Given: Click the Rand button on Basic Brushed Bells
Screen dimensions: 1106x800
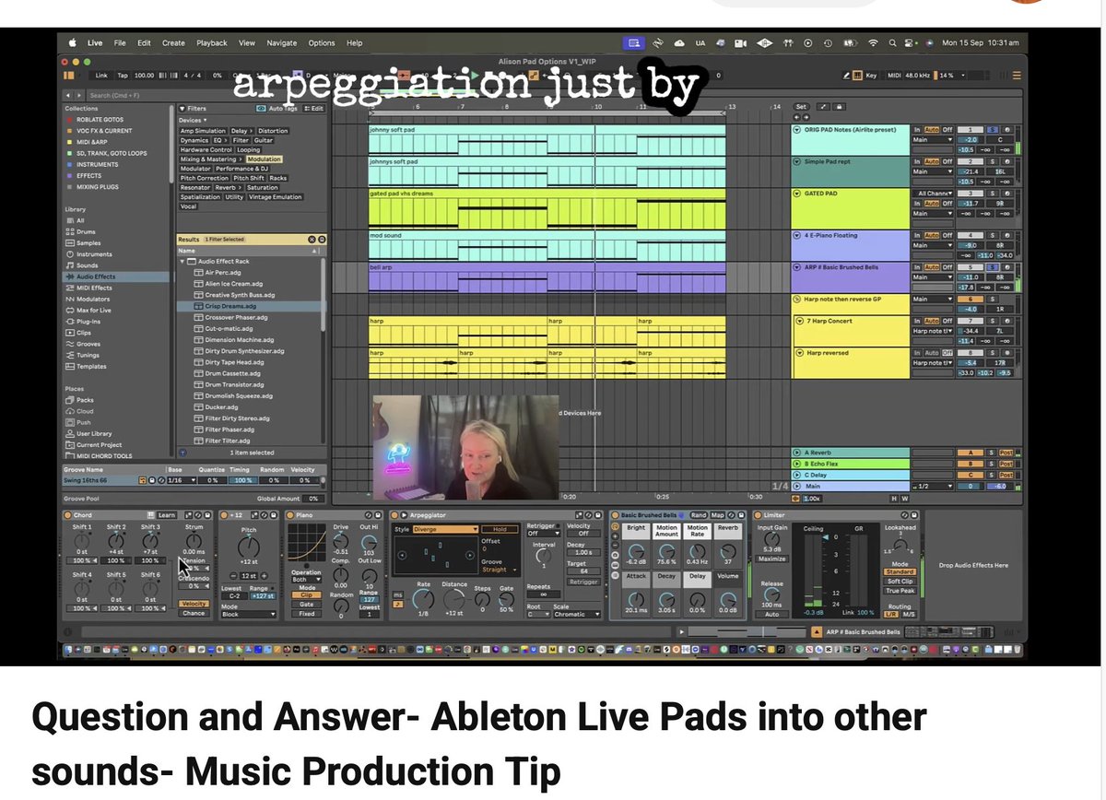Looking at the screenshot, I should pos(699,515).
